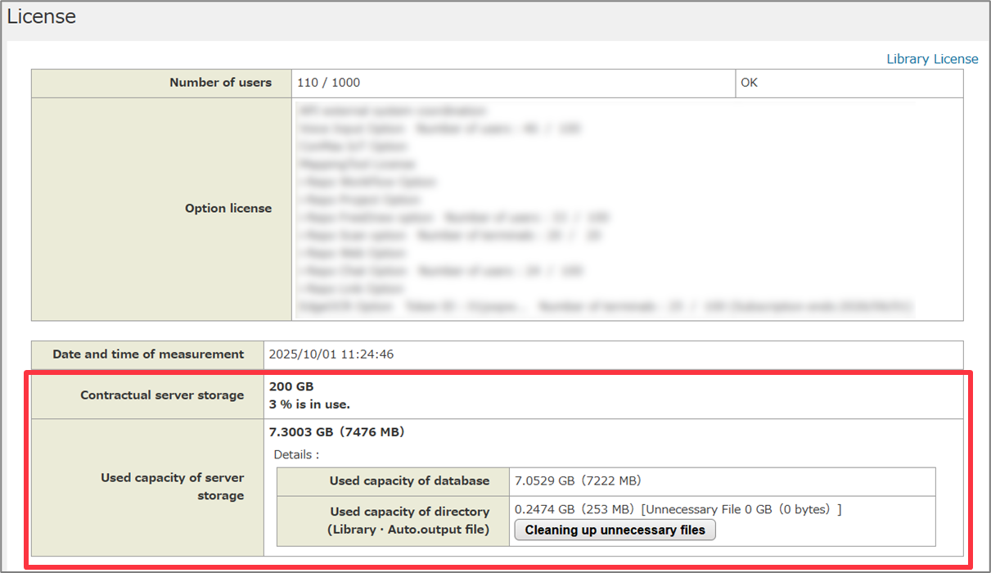Select the Used capacity of directory label
Screen dimensions: 991x573
pos(408,521)
